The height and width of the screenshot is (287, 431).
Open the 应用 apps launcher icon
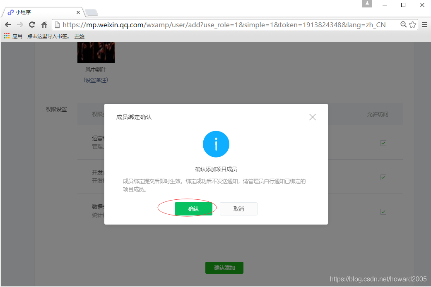click(x=7, y=36)
